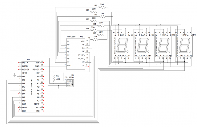
Task: Click the DQ pin label on DS18B20
Action: point(69,83)
